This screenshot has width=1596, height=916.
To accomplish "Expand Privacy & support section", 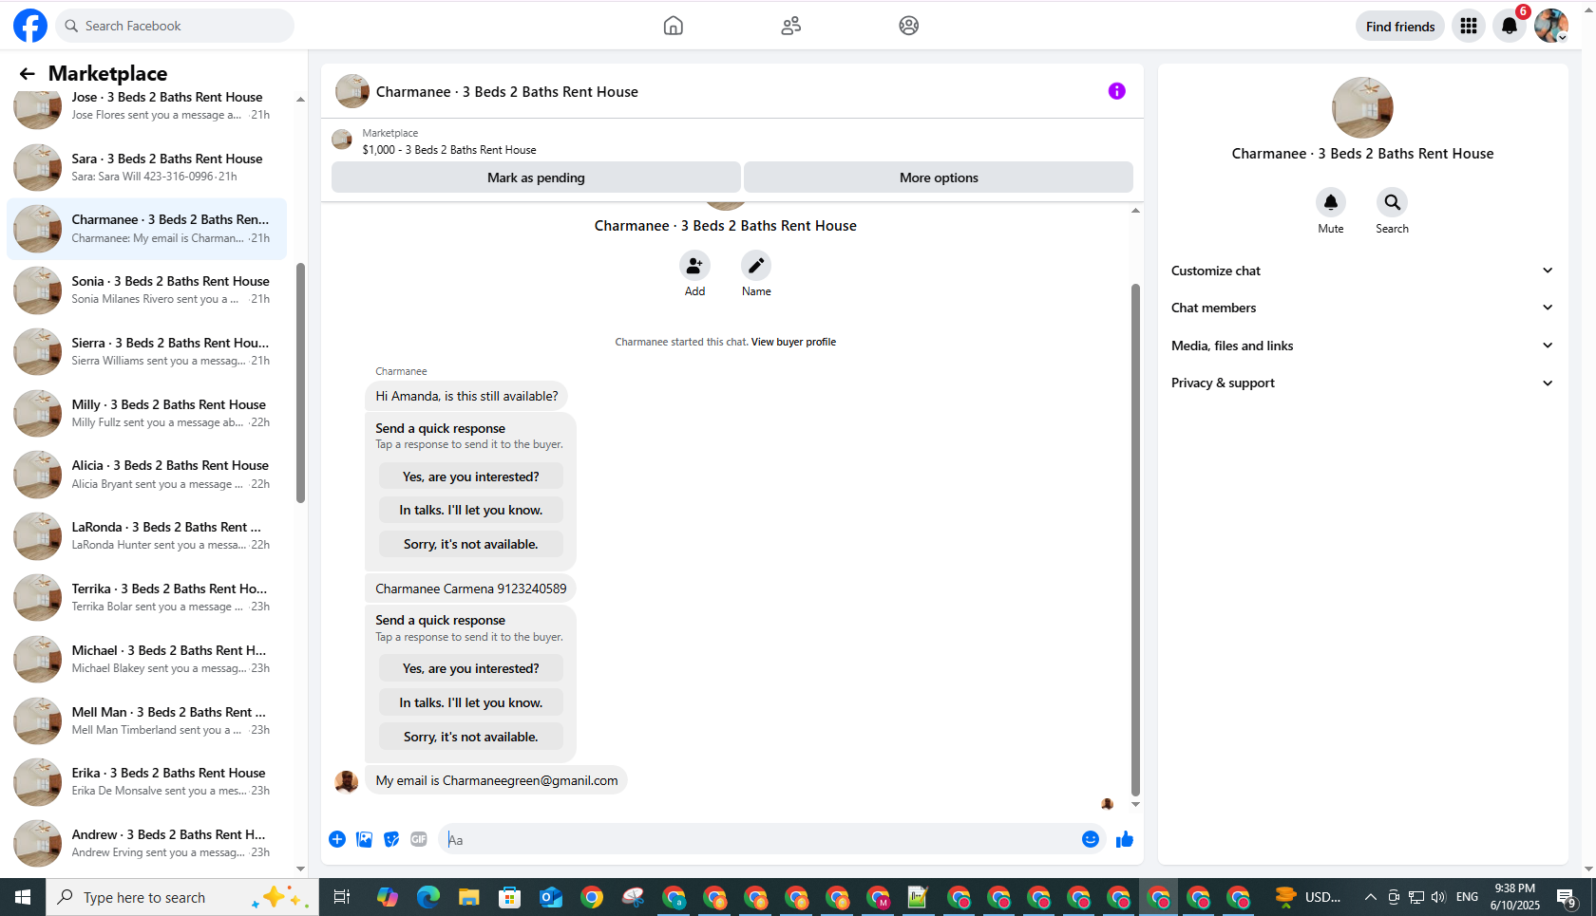I will click(1362, 383).
